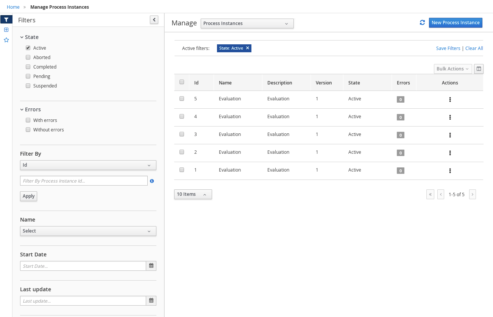Click the info icon beside the Id filter field
493x317 pixels.
click(152, 181)
